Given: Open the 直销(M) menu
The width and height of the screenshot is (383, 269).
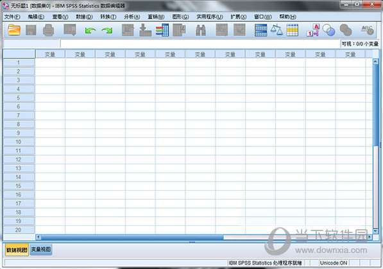Looking at the screenshot, I should 156,17.
